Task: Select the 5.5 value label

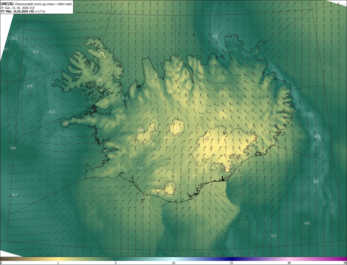Action: click(x=274, y=236)
